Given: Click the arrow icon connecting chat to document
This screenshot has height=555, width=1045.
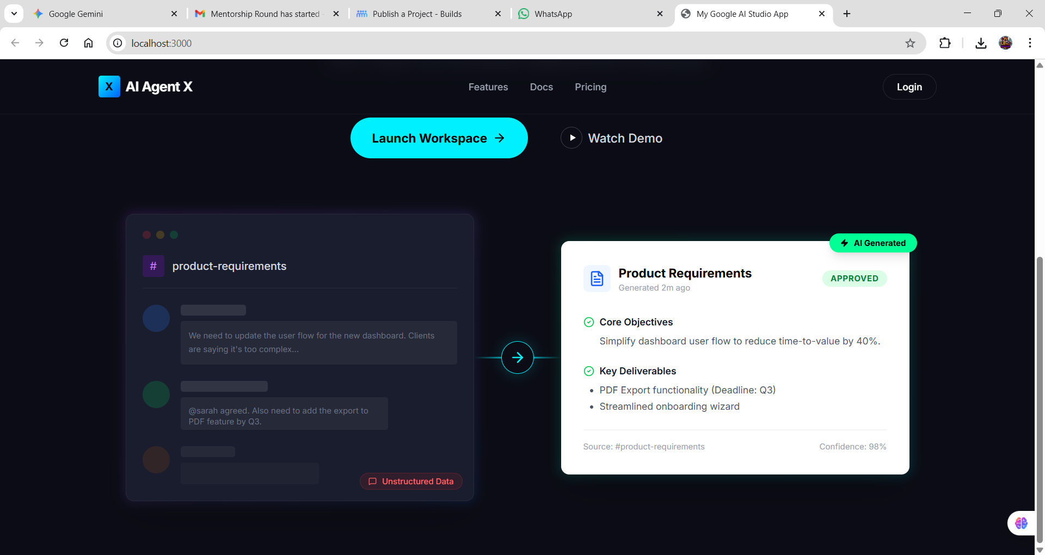Looking at the screenshot, I should (518, 357).
